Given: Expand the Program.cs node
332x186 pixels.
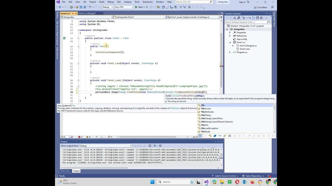Looking at the screenshot, I should (230, 52).
